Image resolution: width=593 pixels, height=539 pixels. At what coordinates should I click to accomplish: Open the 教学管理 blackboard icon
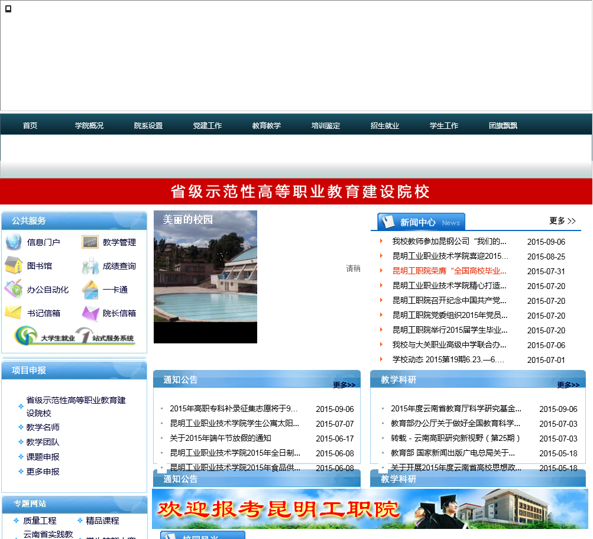point(90,242)
